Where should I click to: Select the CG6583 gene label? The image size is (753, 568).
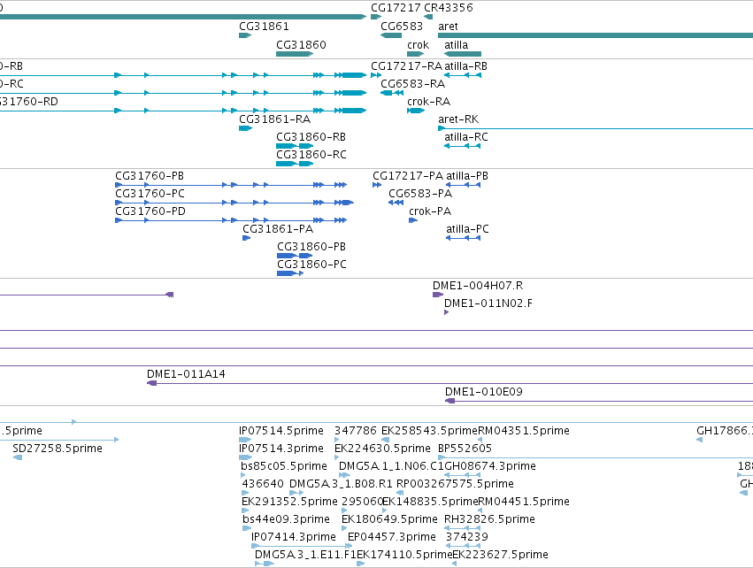tap(402, 27)
